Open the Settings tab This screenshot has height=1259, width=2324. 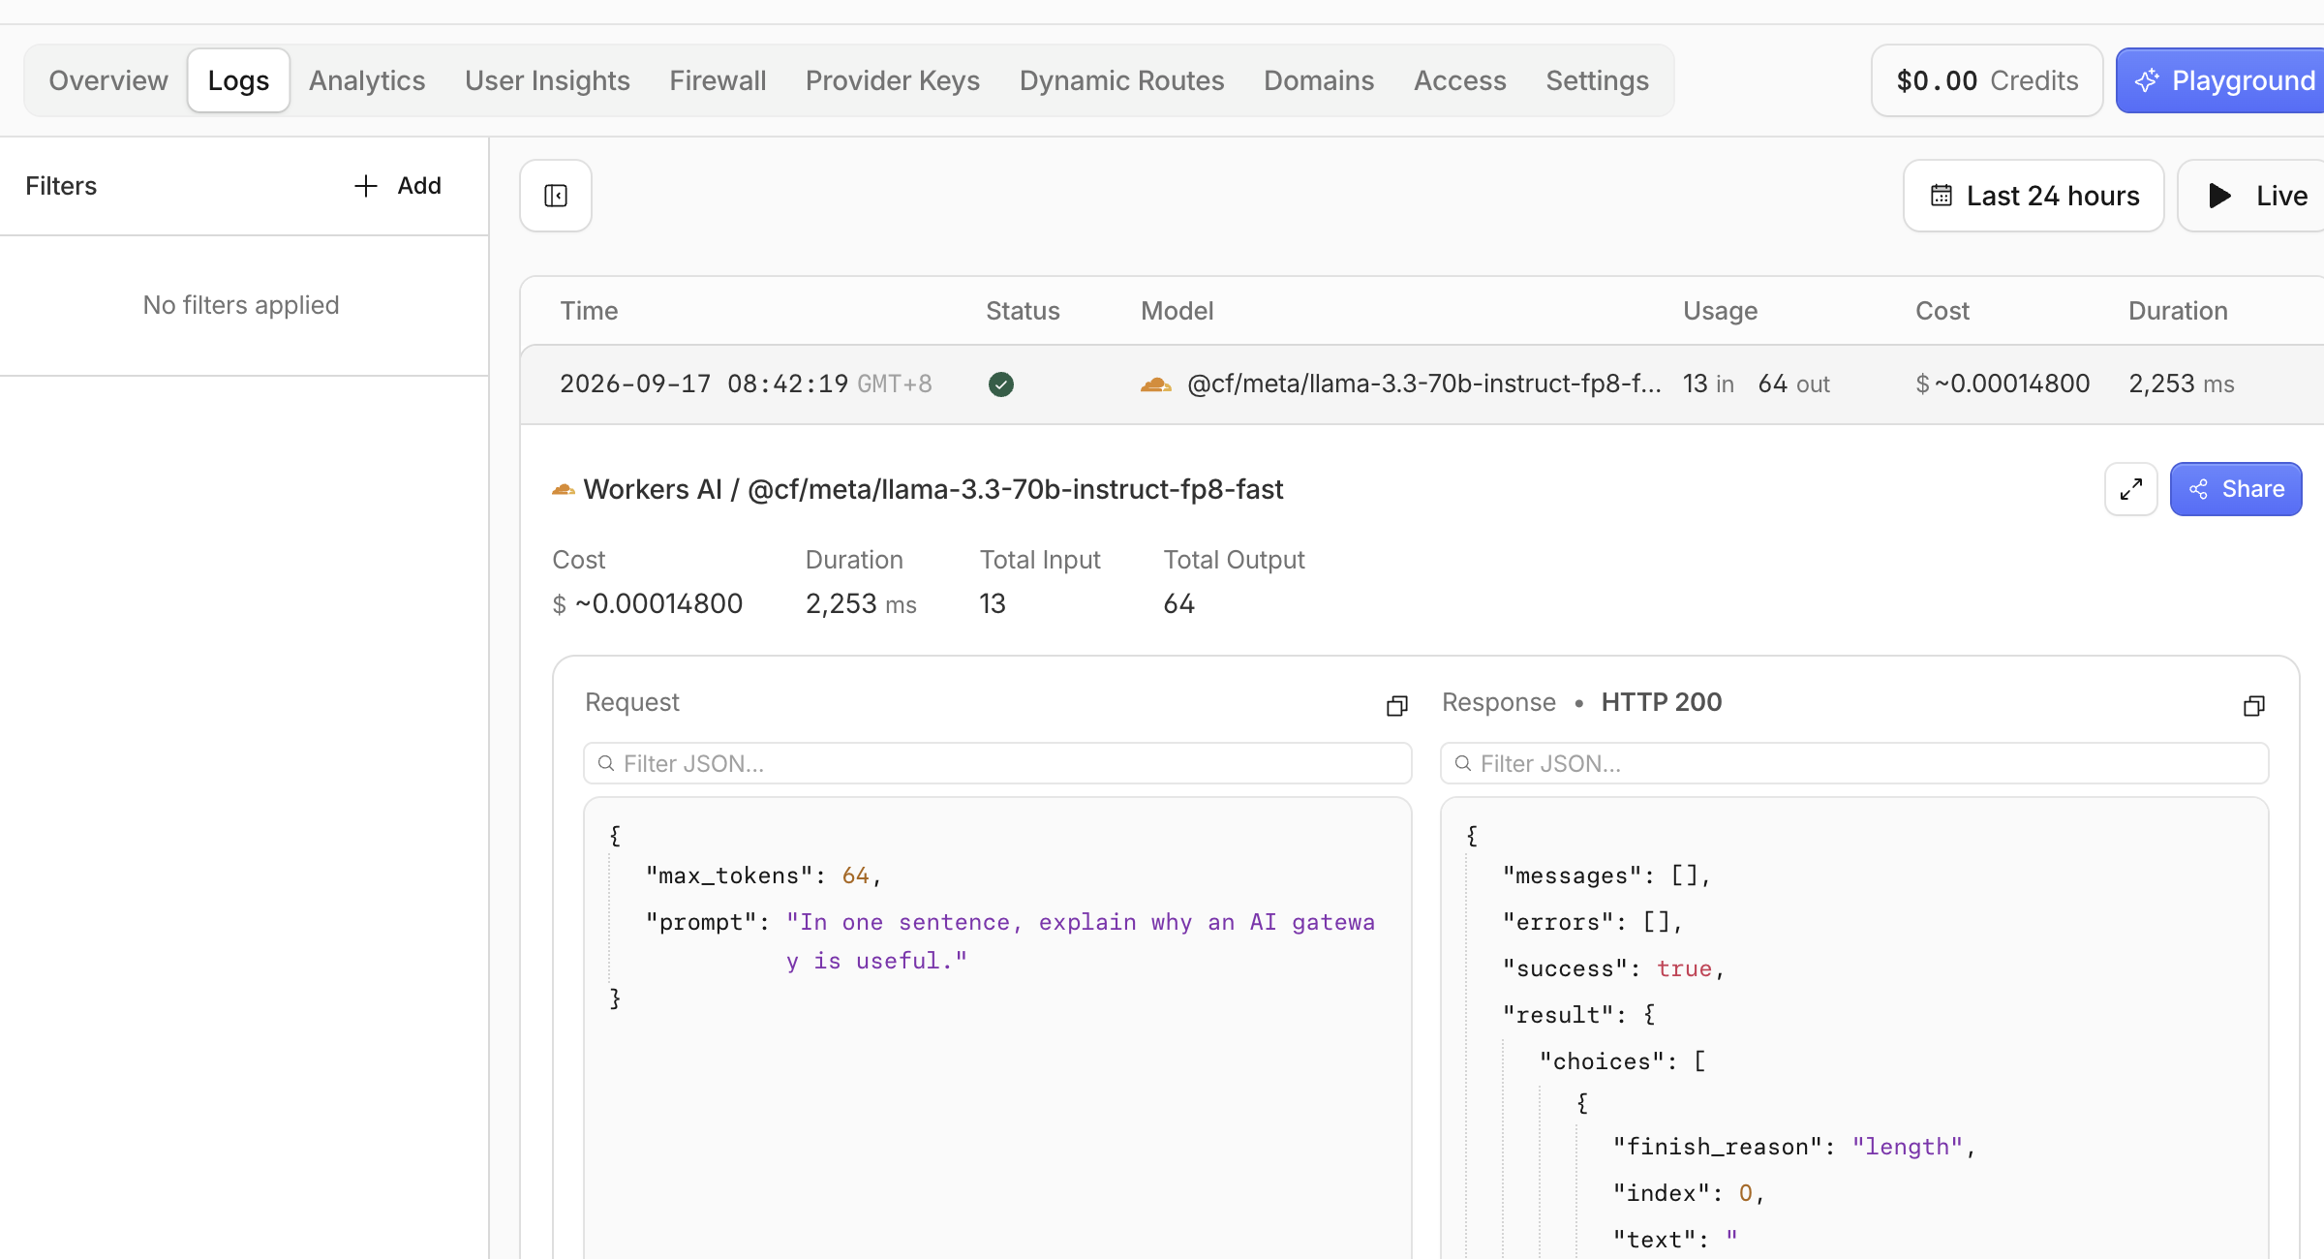pyautogui.click(x=1597, y=80)
